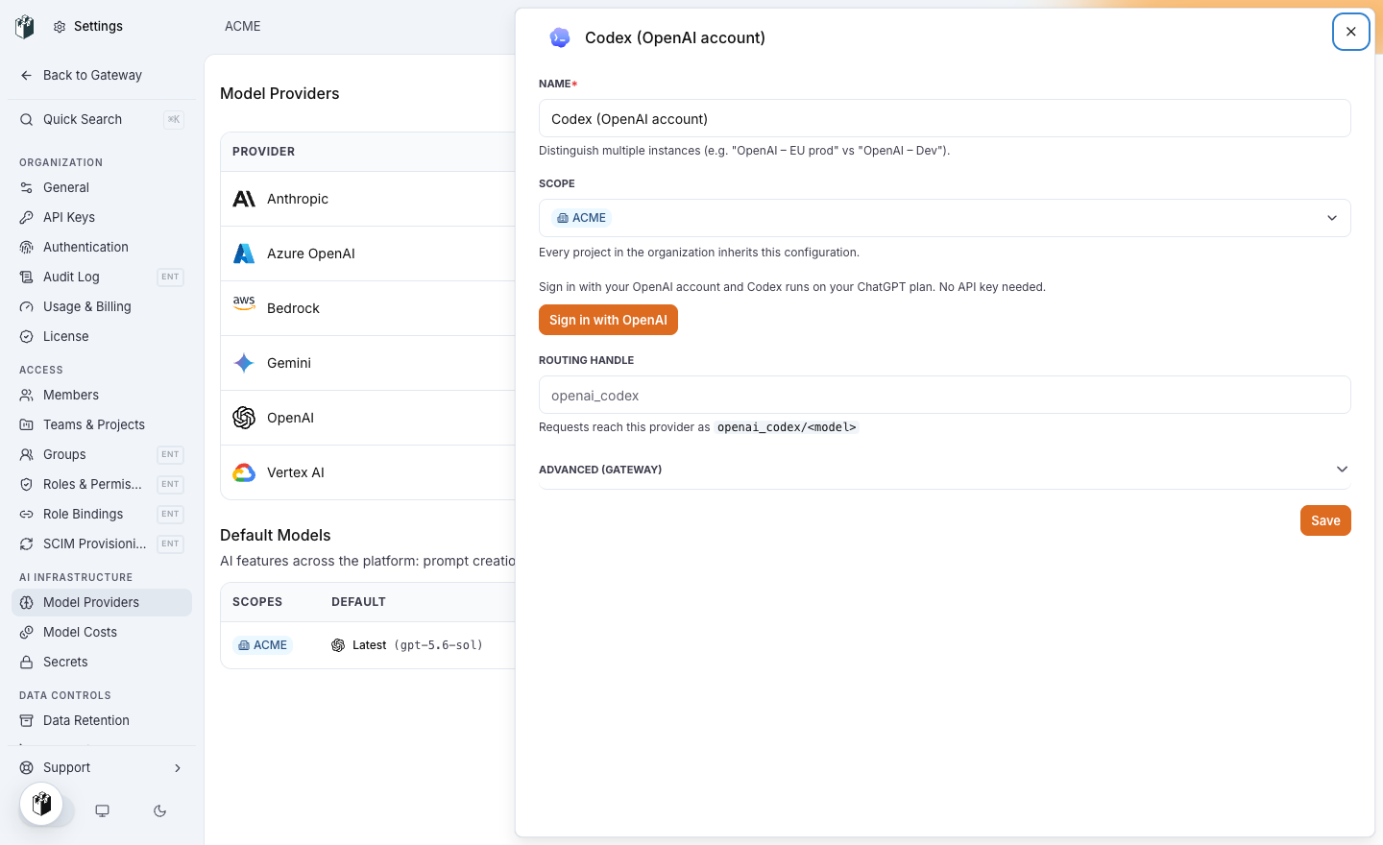The width and height of the screenshot is (1383, 845).
Task: Click the Quick Search magnifier icon
Action: (x=27, y=120)
